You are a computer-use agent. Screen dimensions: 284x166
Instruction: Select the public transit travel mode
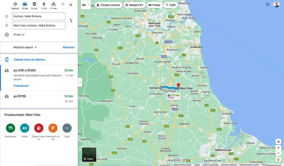pos(34,4)
